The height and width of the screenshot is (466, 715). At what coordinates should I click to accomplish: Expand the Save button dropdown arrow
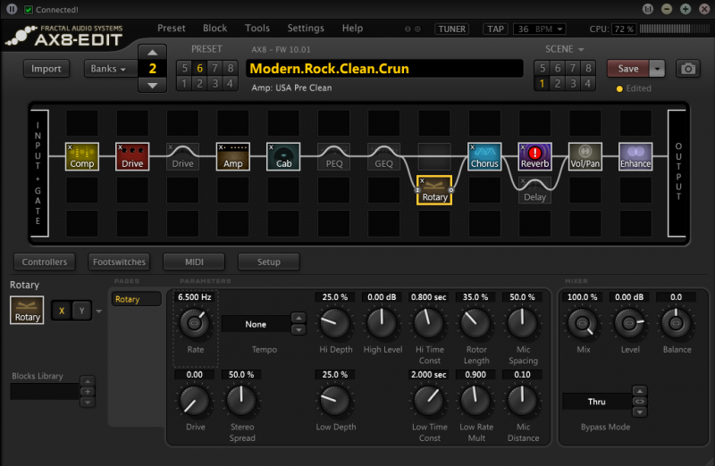pos(658,69)
